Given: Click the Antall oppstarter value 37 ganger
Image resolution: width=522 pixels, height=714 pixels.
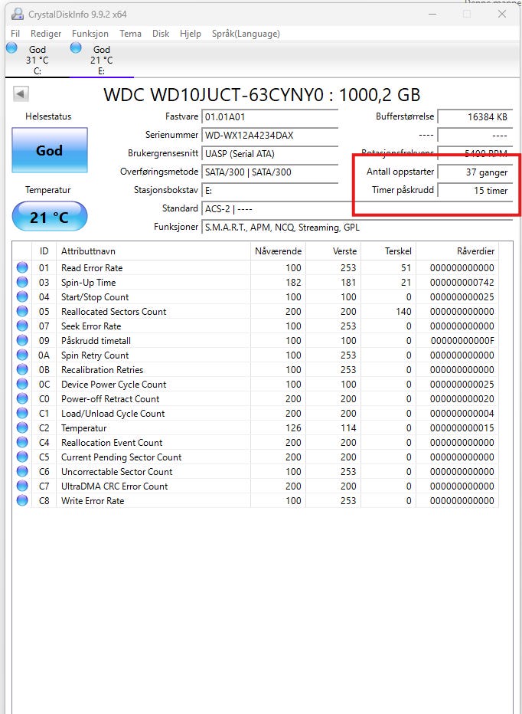Looking at the screenshot, I should point(475,172).
